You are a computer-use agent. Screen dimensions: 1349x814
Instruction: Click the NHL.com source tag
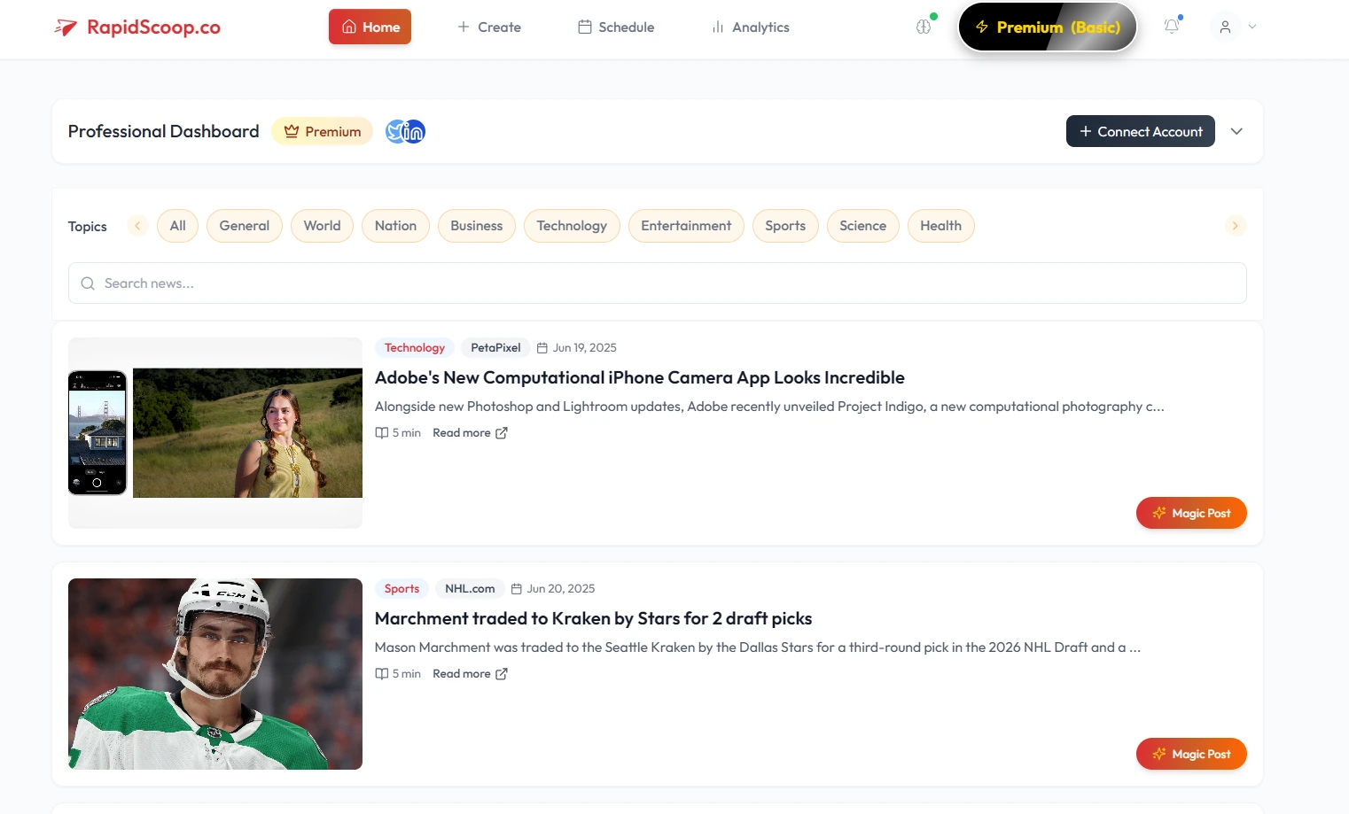pyautogui.click(x=470, y=589)
